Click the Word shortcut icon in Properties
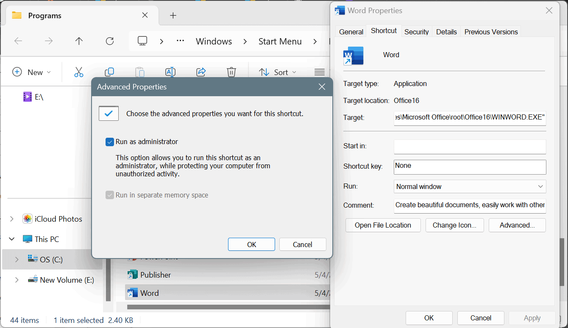The width and height of the screenshot is (568, 328). point(354,56)
